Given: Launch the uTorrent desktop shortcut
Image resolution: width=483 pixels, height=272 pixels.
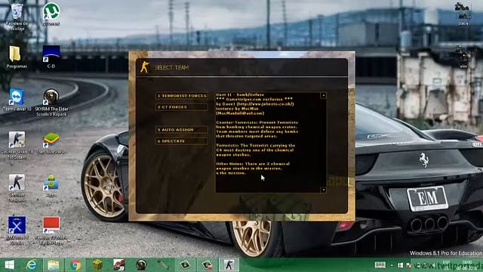Looking at the screenshot, I should [51, 14].
